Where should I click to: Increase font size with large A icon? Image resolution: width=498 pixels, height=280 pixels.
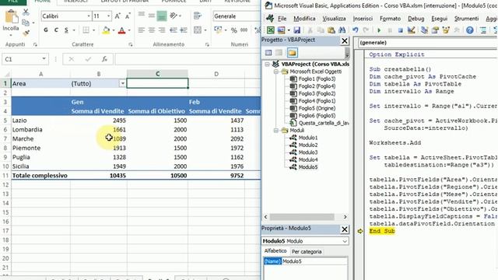click(117, 16)
